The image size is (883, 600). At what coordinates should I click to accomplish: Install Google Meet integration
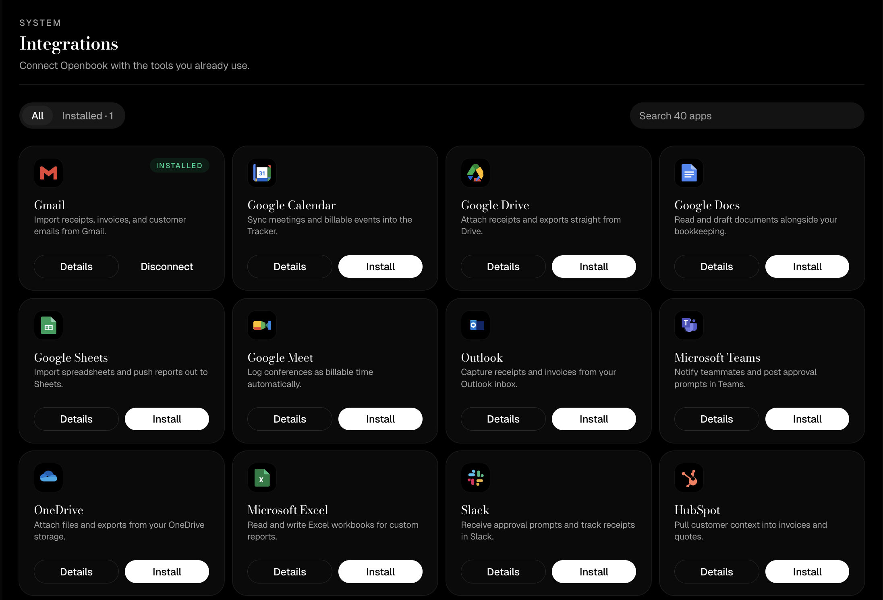[380, 419]
